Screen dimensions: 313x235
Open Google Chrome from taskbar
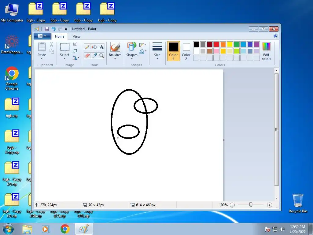(65, 229)
